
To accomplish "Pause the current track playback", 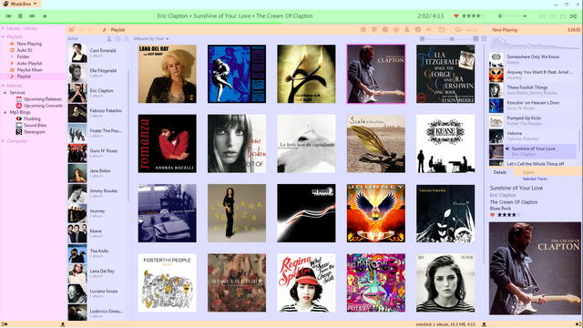I will [20, 16].
